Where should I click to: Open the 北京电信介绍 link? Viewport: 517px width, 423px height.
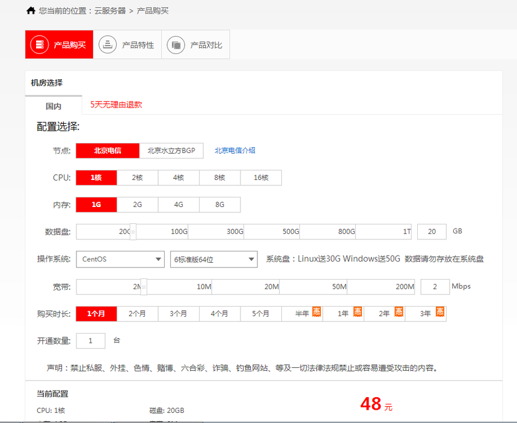235,151
